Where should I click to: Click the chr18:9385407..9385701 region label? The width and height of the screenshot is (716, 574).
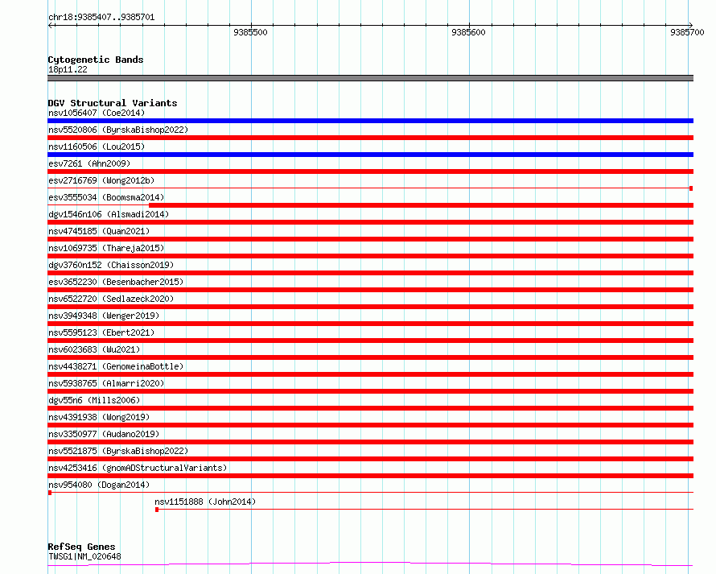pyautogui.click(x=101, y=18)
